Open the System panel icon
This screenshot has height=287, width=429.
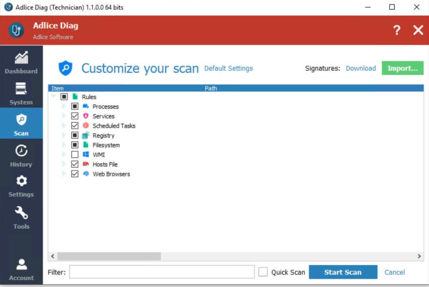[21, 89]
